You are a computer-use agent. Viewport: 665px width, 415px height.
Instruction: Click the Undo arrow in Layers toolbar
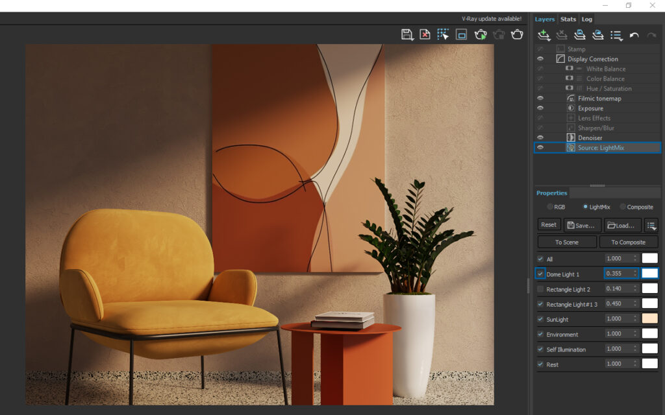[x=634, y=35]
